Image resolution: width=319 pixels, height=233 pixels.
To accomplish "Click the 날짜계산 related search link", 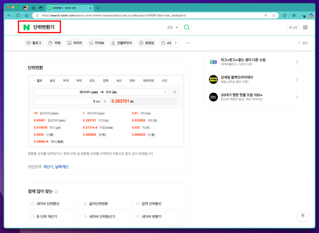I will click(x=62, y=167).
